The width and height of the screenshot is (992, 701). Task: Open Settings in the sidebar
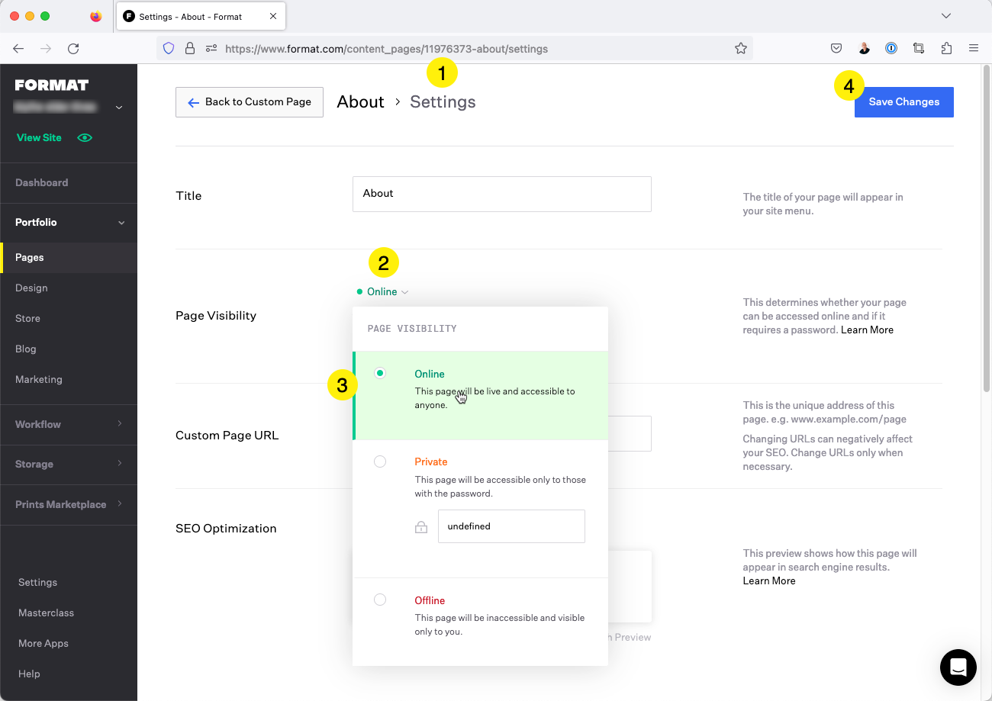[37, 582]
